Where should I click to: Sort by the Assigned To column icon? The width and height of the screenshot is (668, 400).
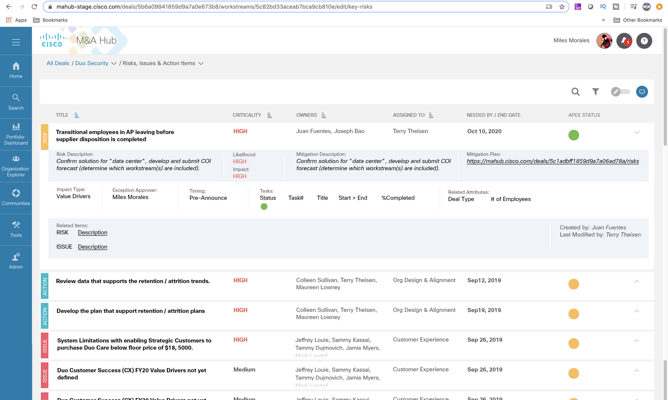point(431,115)
